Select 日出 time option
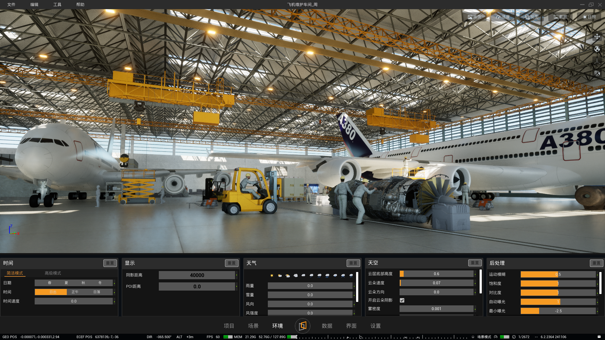 (x=53, y=292)
